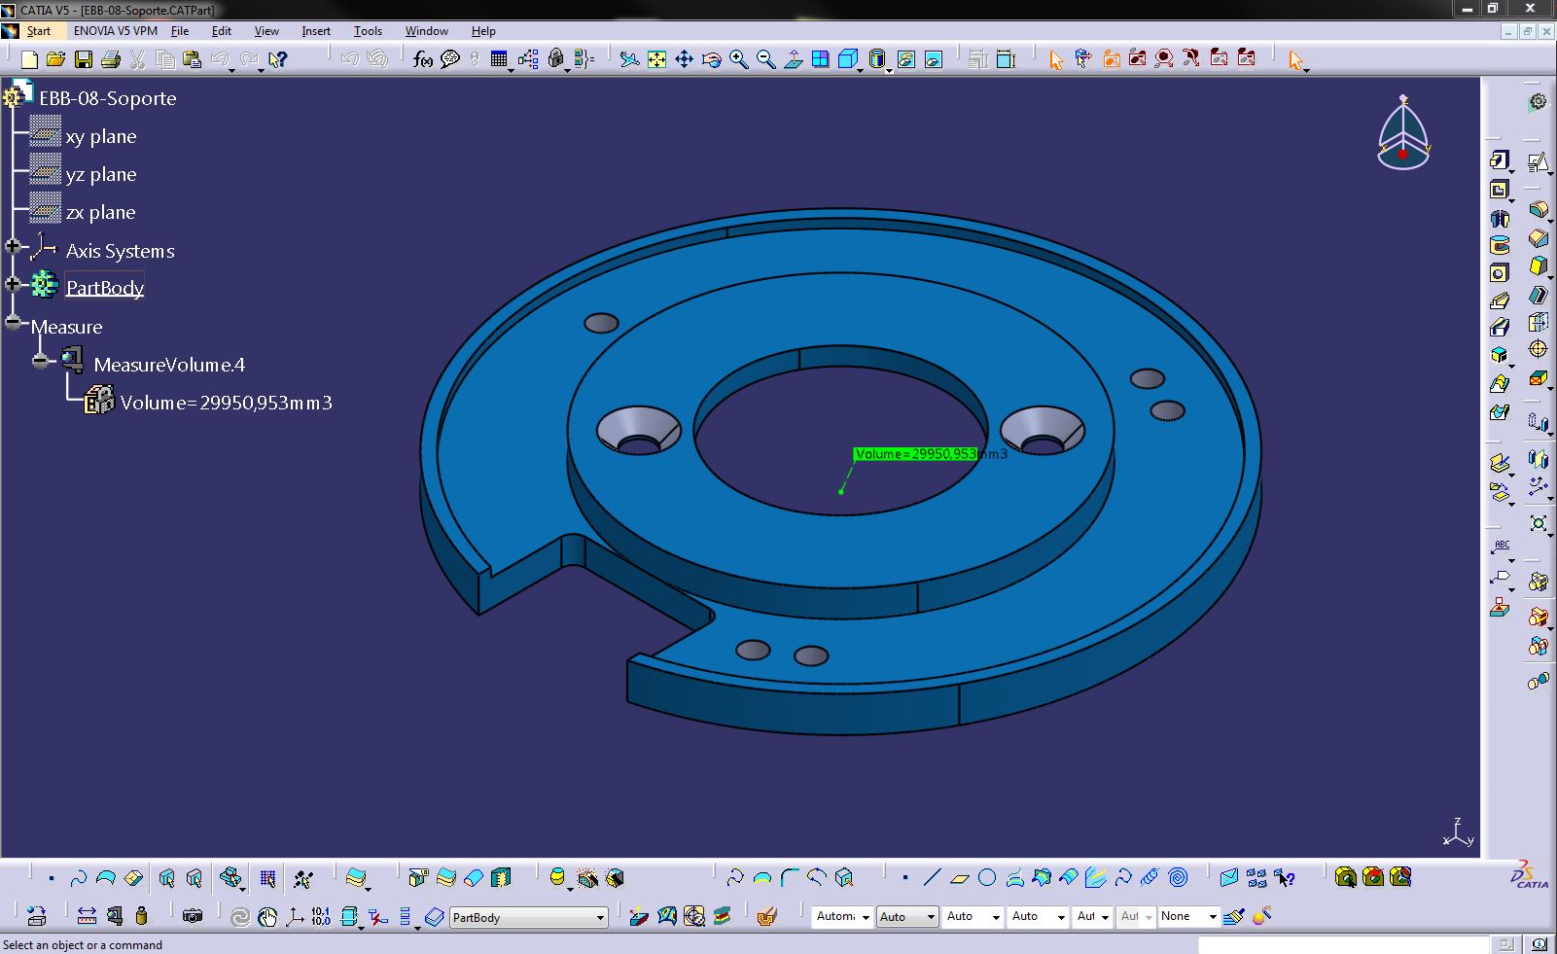Select the Rotate view tool
Screen dimensions: 1557x954
click(712, 60)
